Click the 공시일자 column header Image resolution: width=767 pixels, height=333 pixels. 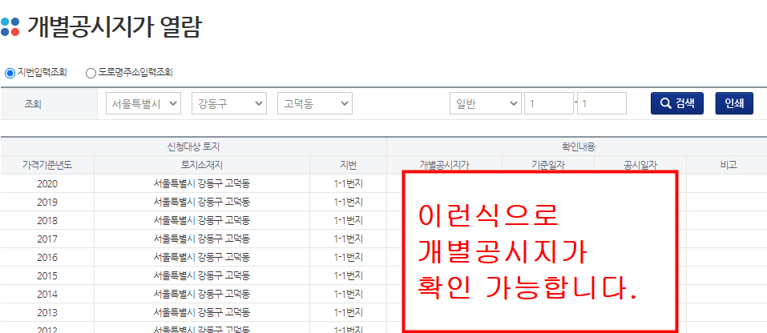[x=640, y=165]
